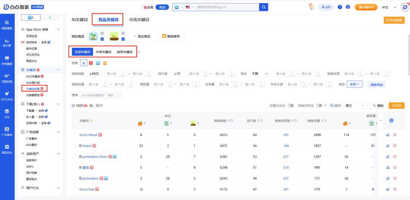
Task: Click the 添加竞品 button
Action: click(x=142, y=36)
